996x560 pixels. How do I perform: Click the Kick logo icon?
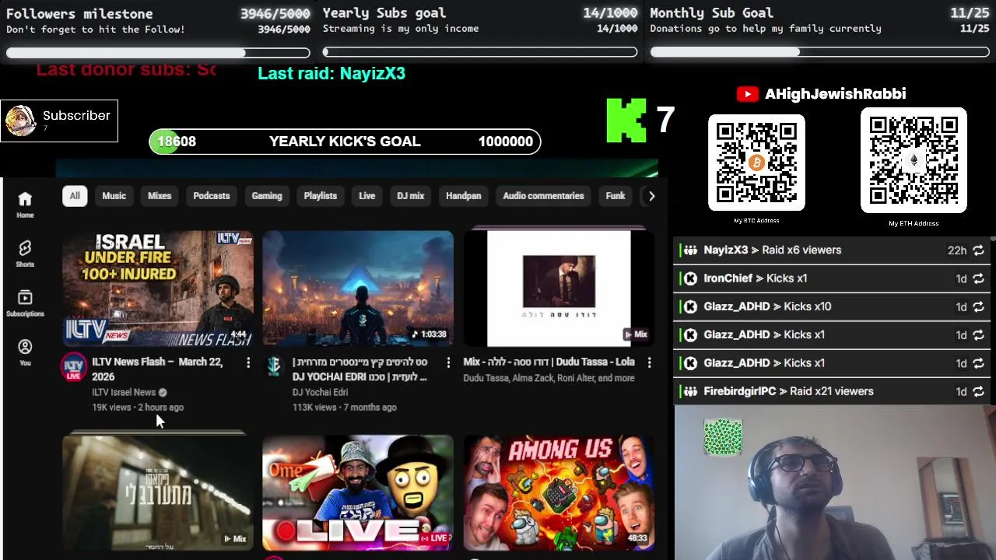(626, 121)
